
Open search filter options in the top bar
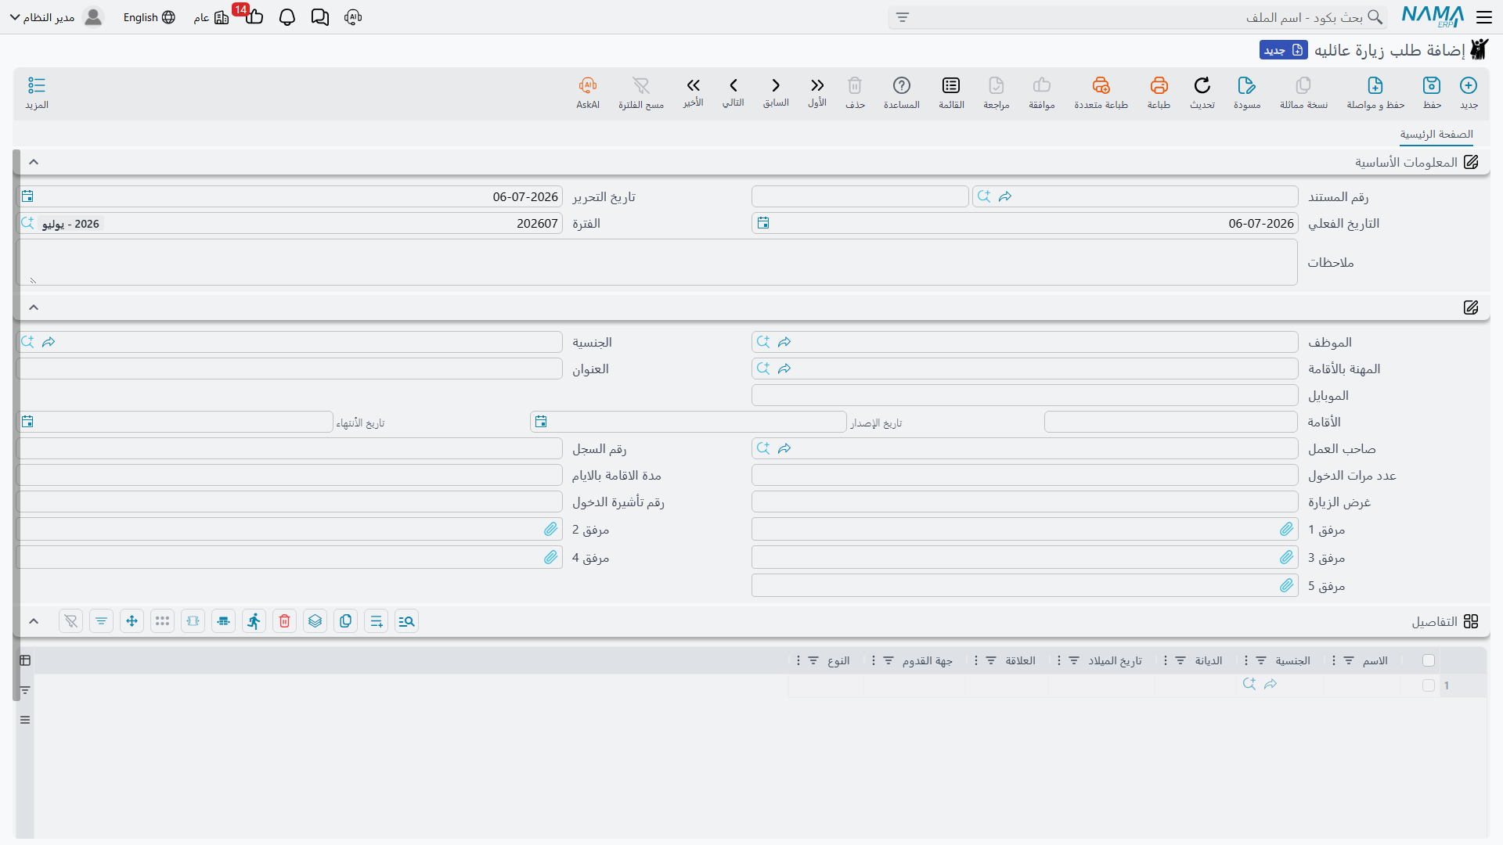[903, 17]
